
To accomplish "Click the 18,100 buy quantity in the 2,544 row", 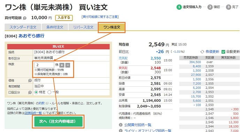I will pyautogui.click(x=234, y=126).
